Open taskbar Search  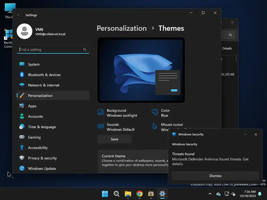coord(117,194)
